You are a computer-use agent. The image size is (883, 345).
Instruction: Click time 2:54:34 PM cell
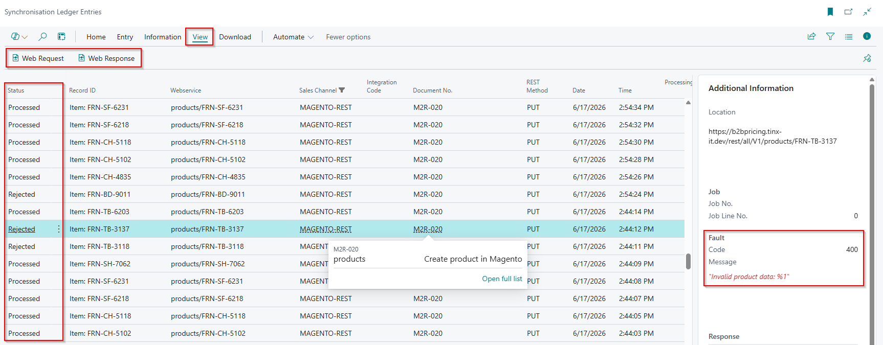coord(636,107)
